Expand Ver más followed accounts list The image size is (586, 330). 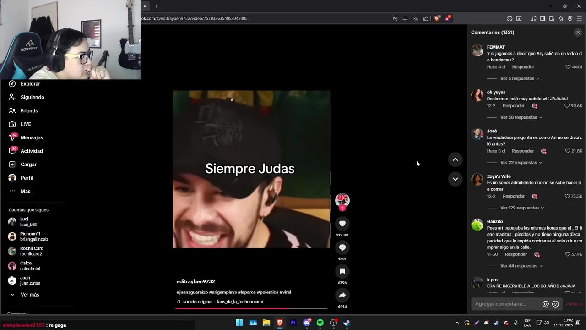click(25, 295)
